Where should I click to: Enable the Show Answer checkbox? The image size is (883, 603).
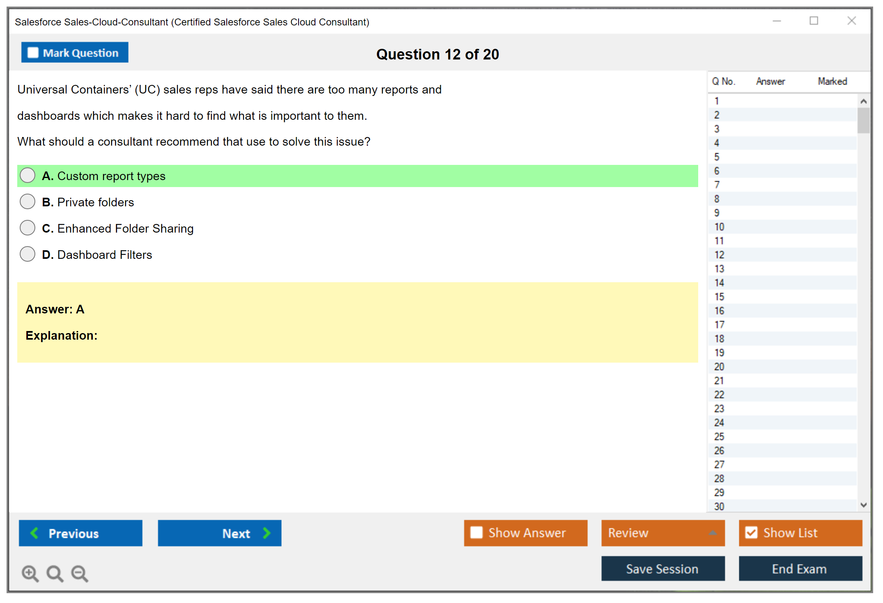point(476,532)
